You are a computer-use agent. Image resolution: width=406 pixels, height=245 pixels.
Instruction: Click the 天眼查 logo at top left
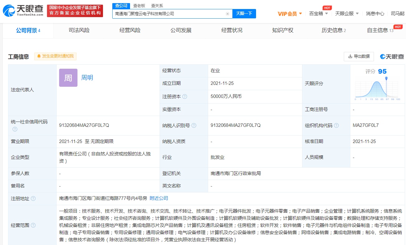[23, 11]
